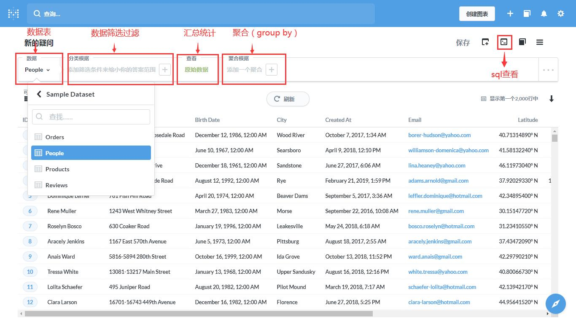The height and width of the screenshot is (324, 576).
Task: Click the Orders table grid icon
Action: pyautogui.click(x=38, y=137)
